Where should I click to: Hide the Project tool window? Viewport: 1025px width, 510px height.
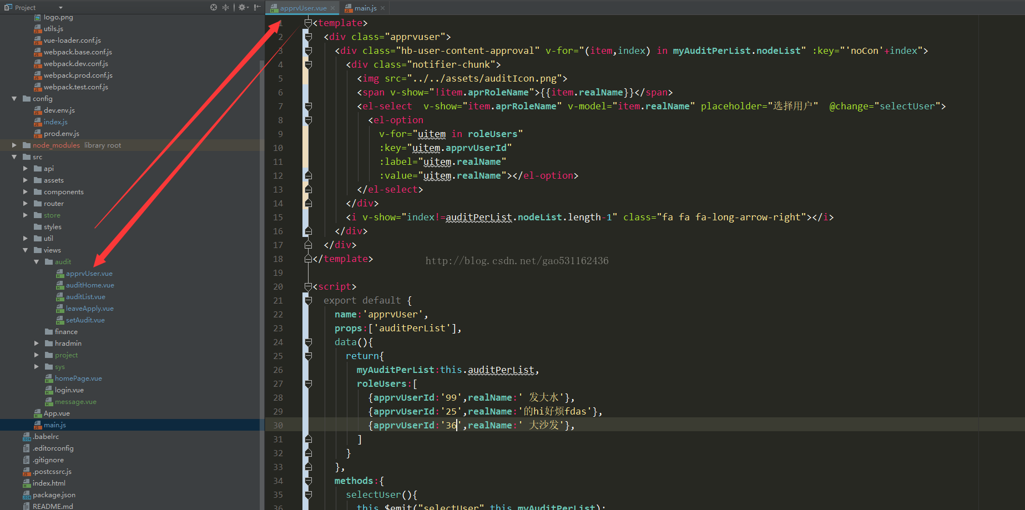pos(257,7)
